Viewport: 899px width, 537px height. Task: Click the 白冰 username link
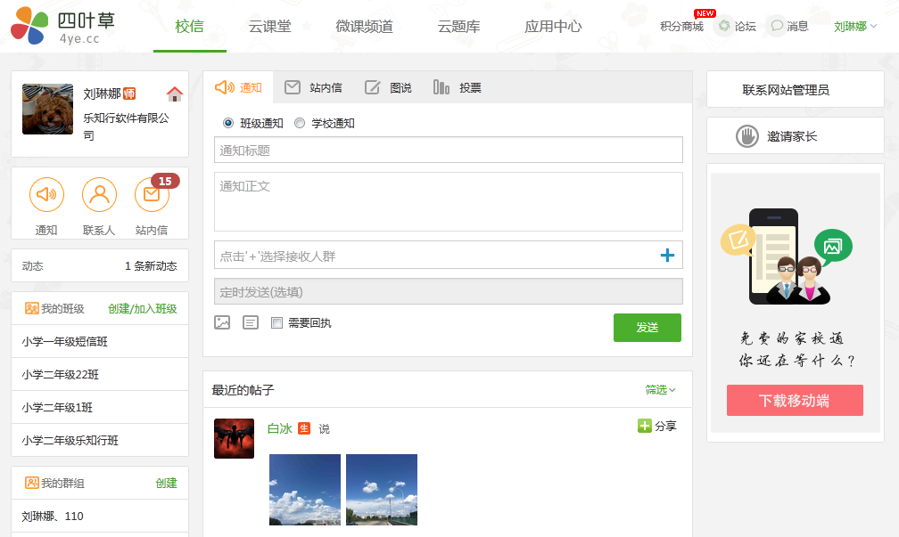coord(280,428)
